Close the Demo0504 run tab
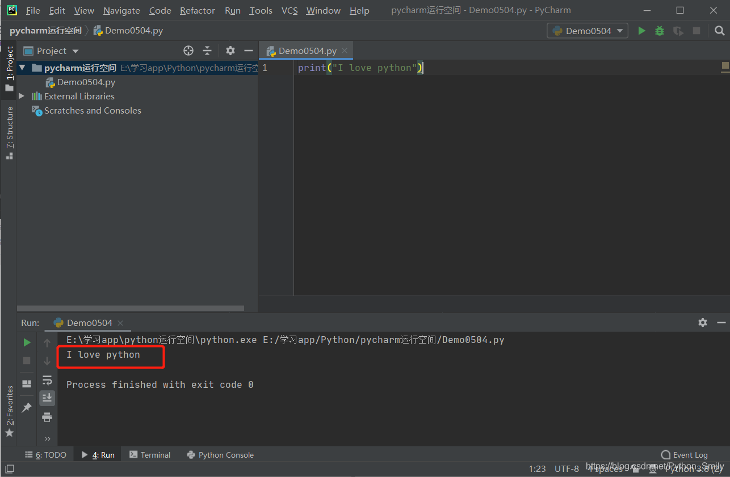Viewport: 730px width, 477px height. [x=120, y=323]
